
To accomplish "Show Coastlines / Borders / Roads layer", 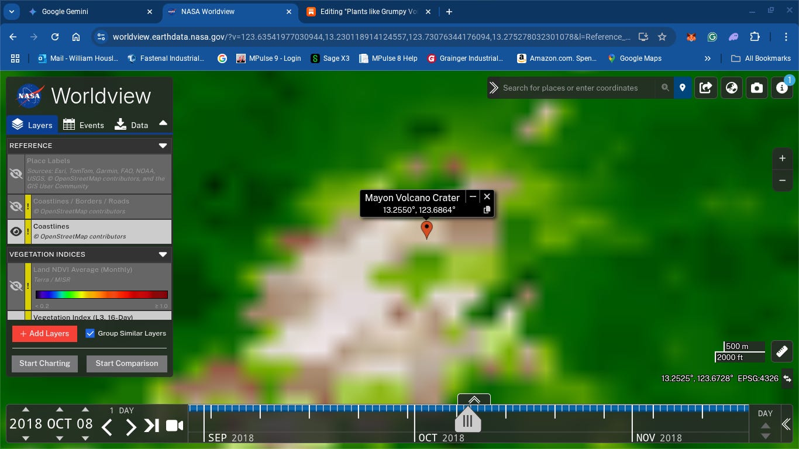I will [16, 206].
